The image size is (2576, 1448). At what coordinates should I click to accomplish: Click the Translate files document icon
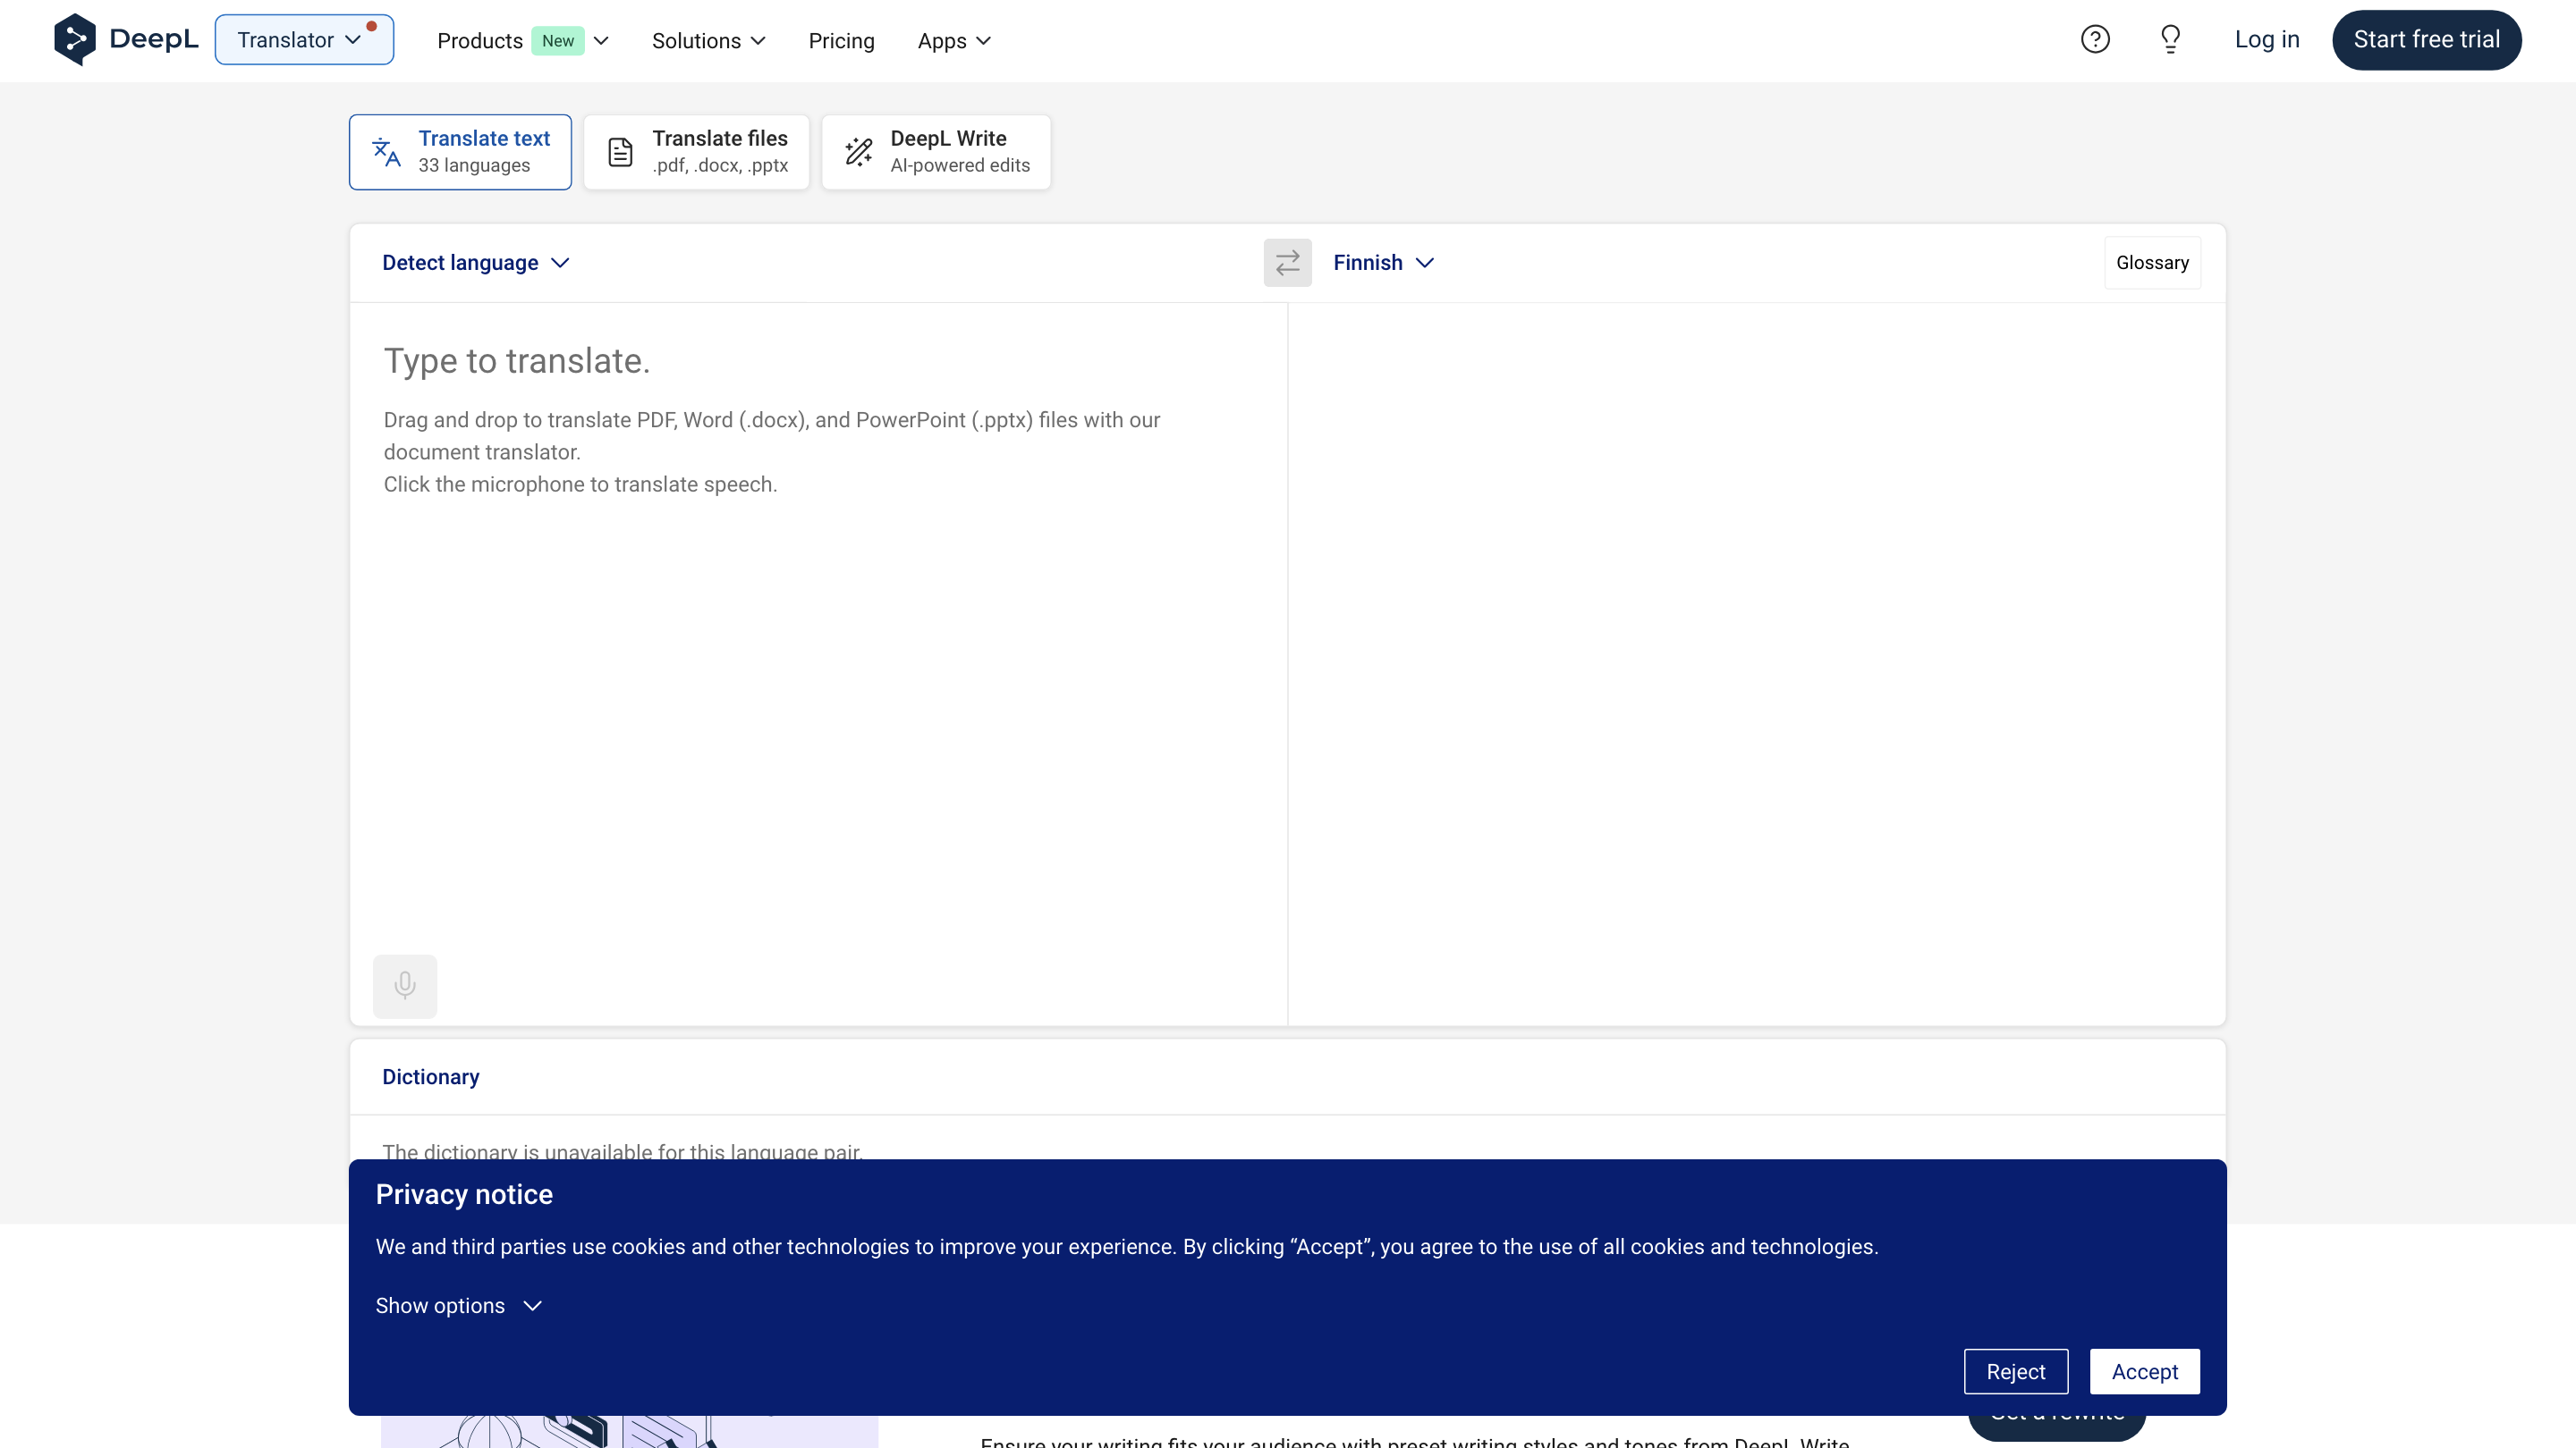[x=620, y=152]
